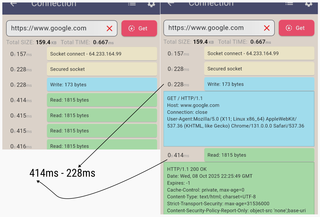The image size is (320, 217).
Task: Open the list icon in the right panel header
Action: coord(289,3)
